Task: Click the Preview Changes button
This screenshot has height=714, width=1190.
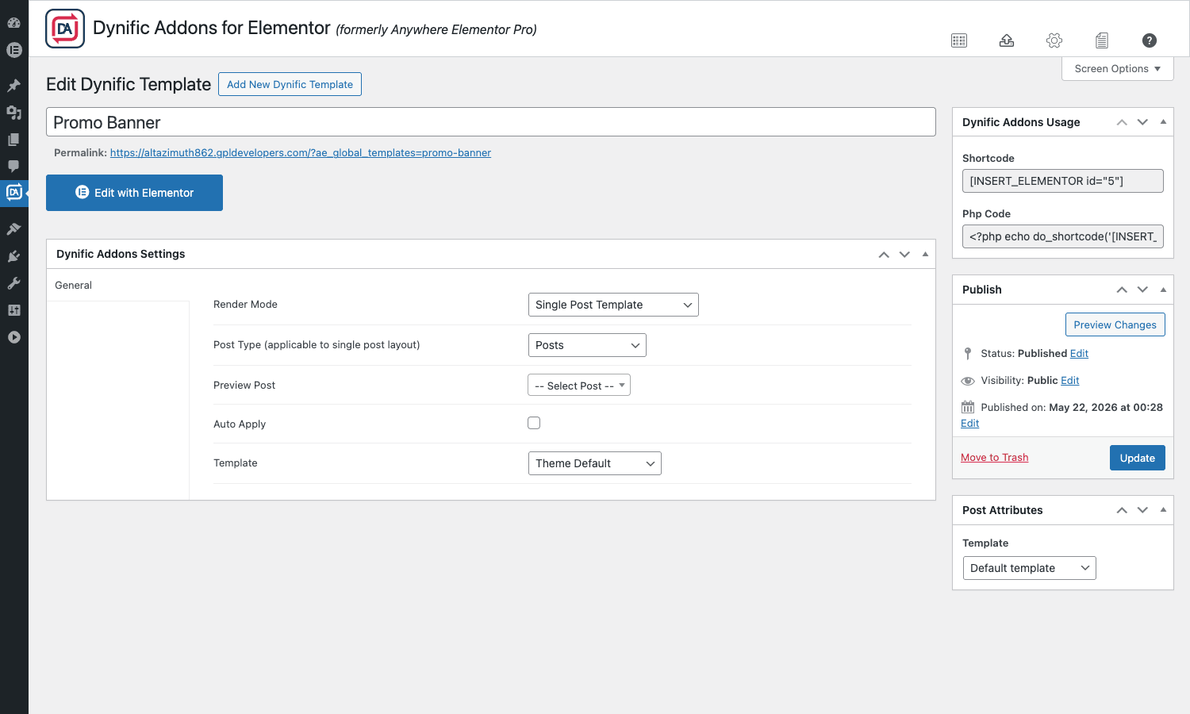Action: (1115, 324)
